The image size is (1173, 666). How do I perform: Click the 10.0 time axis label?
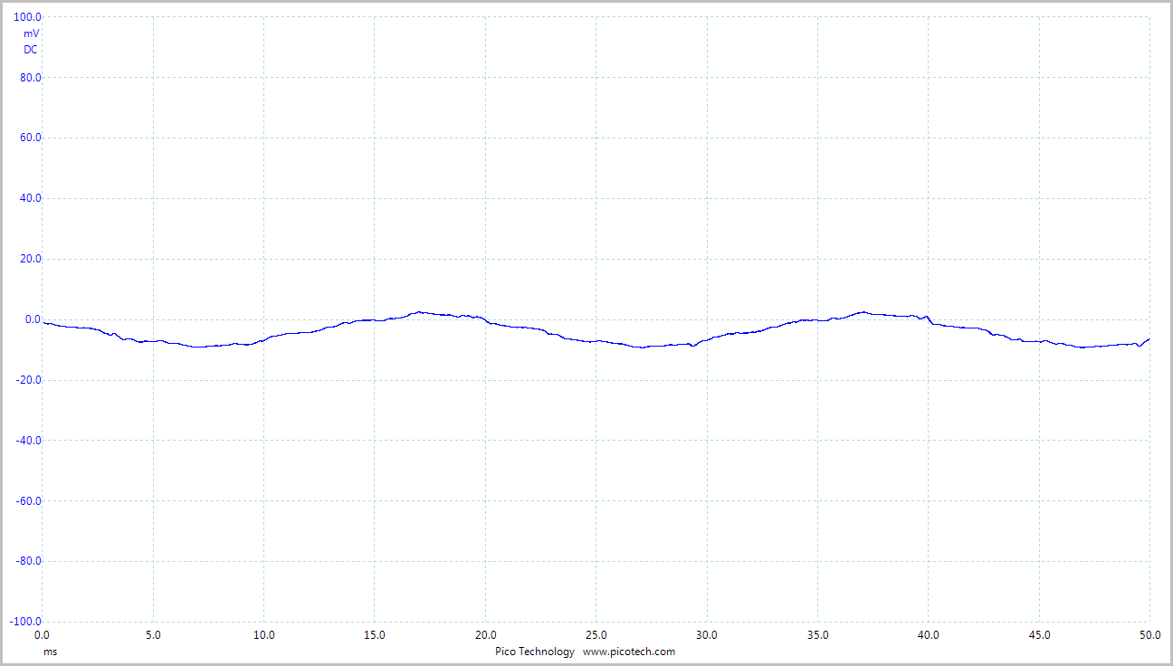263,635
